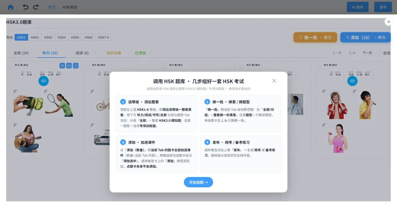This screenshot has width=397, height=206.
Task: Tick the checkbox on the bicycle card
Action: pyautogui.click(x=87, y=67)
